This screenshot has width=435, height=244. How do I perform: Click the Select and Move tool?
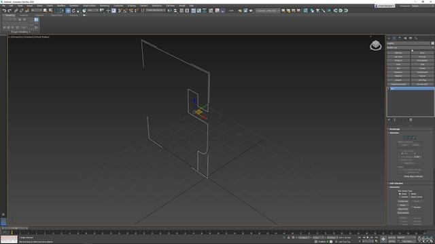pyautogui.click(x=68, y=11)
